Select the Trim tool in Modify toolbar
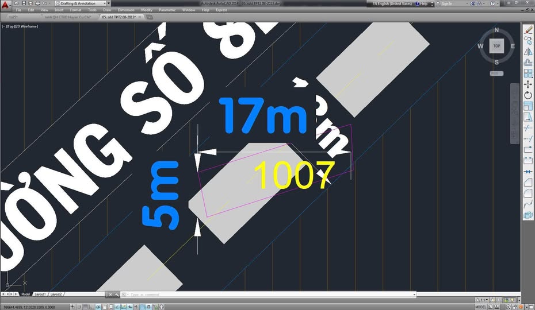The height and width of the screenshot is (310, 535). [528, 128]
